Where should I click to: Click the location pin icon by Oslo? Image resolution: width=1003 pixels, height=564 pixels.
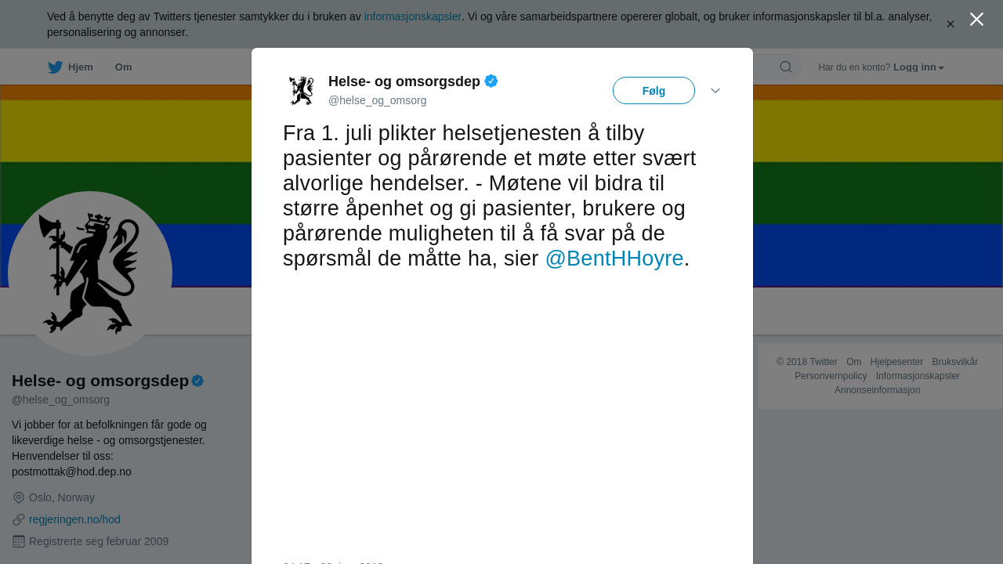point(19,497)
